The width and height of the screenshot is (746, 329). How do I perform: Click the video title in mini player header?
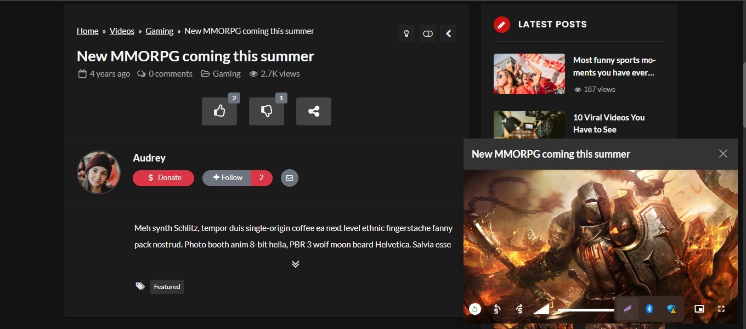point(551,154)
